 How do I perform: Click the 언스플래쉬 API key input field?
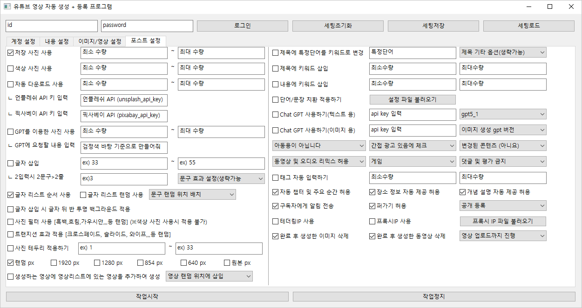tap(123, 100)
